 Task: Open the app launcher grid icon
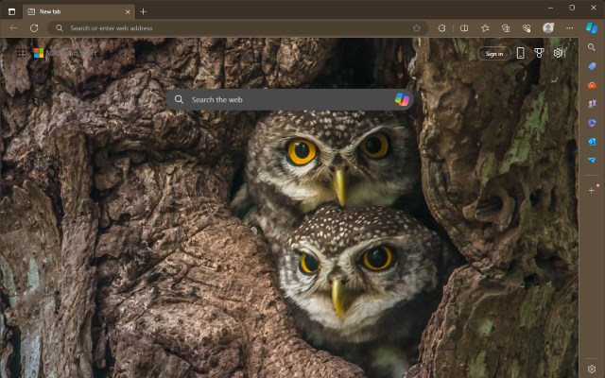click(21, 53)
